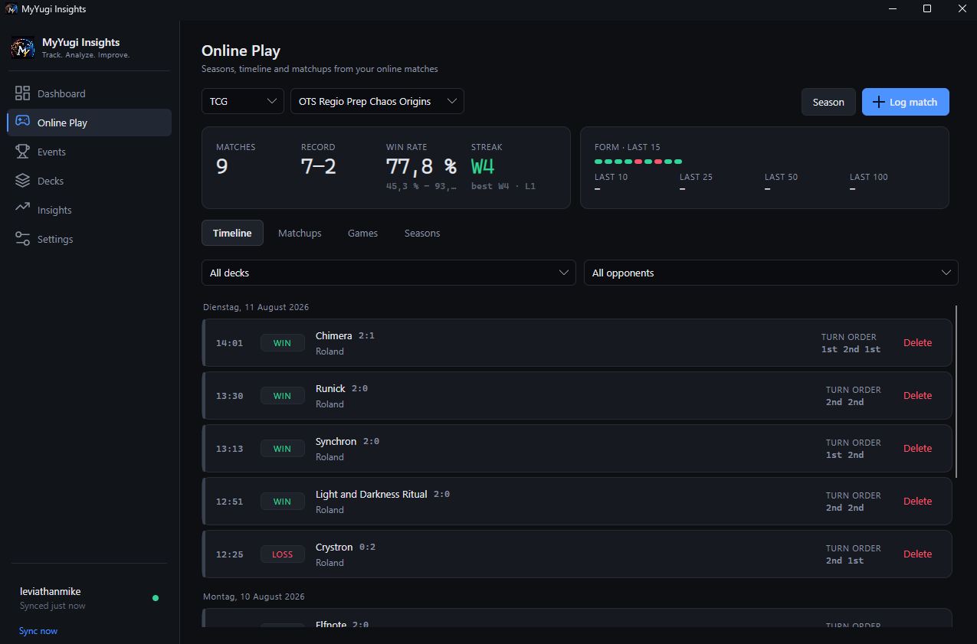Screen dimensions: 977x644
Task: Select the Chimera match name
Action: (x=334, y=335)
